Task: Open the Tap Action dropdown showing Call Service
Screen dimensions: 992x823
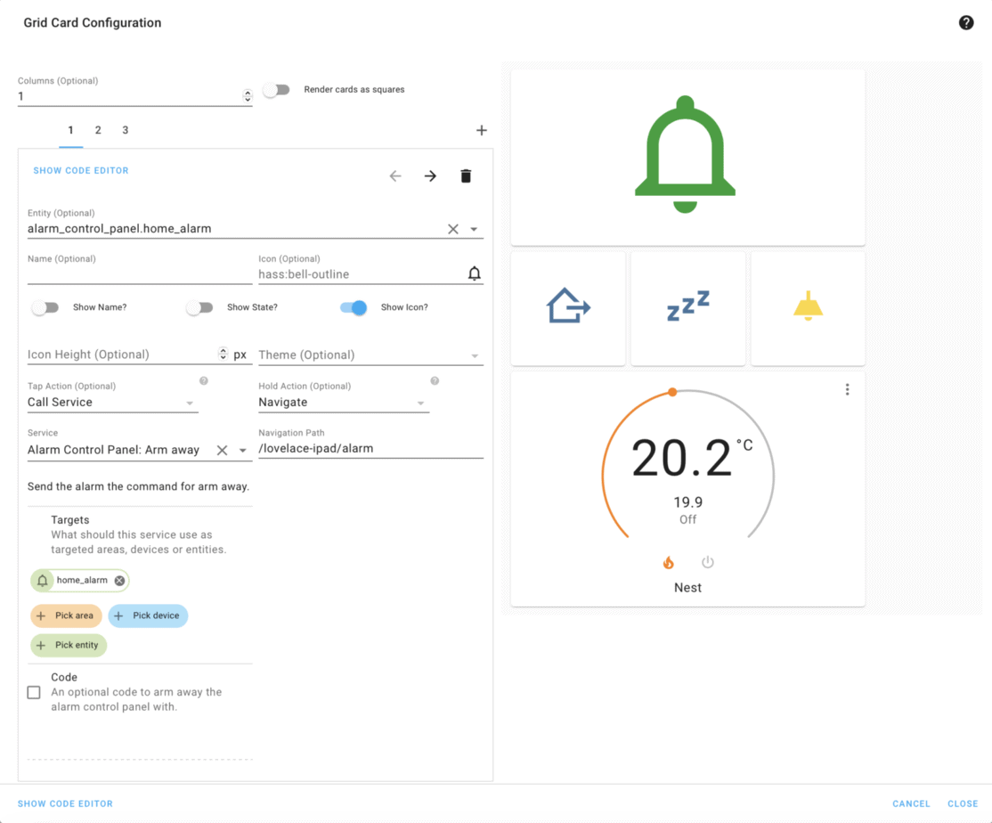Action: coord(112,402)
